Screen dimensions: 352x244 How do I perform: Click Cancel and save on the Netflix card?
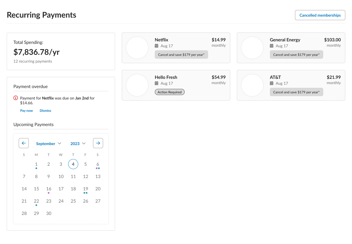181,55
